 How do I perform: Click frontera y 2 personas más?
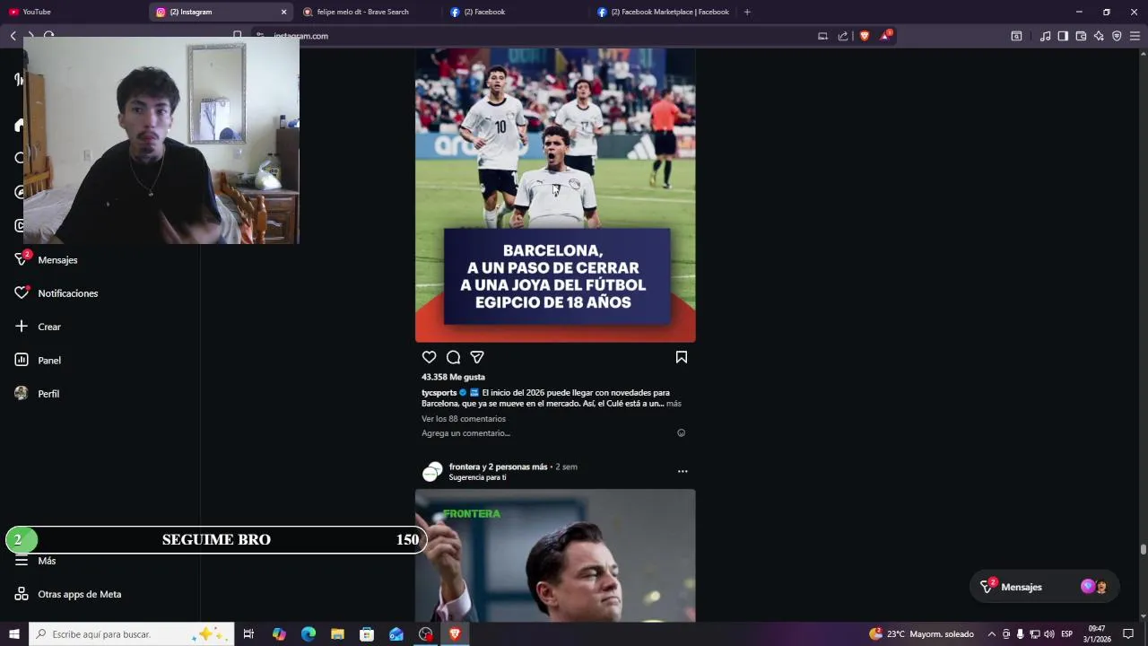pos(498,467)
